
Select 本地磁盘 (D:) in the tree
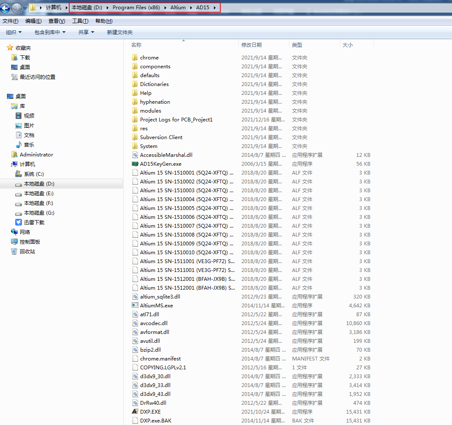click(x=39, y=184)
